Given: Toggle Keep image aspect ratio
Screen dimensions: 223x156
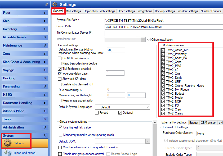Looking at the screenshot, I should pyautogui.click(x=60, y=101).
